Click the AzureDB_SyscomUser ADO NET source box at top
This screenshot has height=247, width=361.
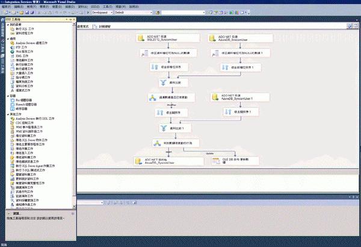[x=240, y=39]
